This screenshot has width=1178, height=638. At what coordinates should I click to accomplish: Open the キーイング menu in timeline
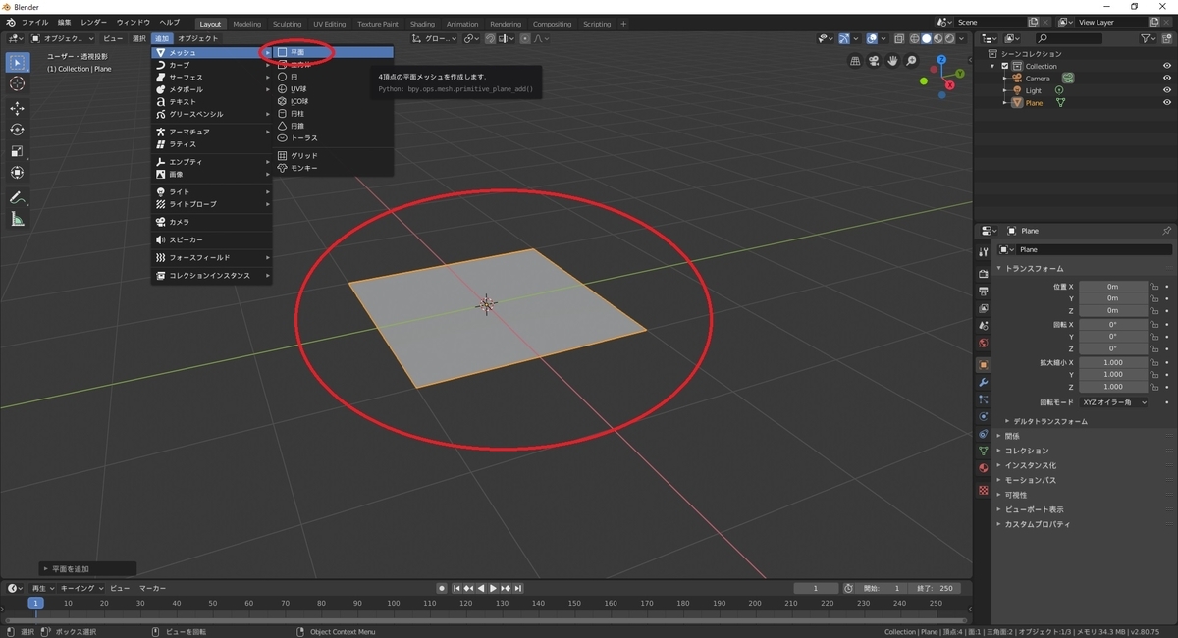tap(81, 588)
